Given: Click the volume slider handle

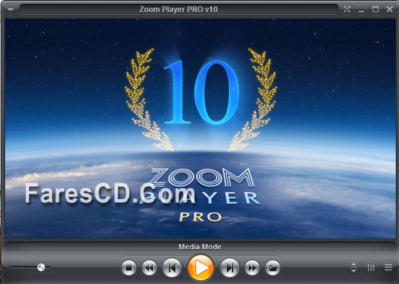Looking at the screenshot, I should click(x=41, y=267).
